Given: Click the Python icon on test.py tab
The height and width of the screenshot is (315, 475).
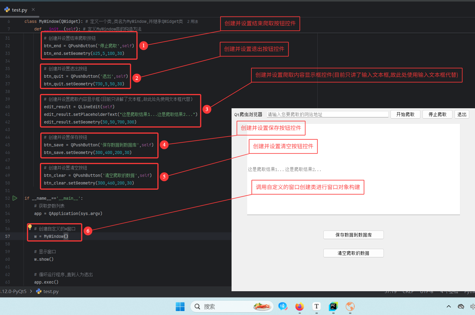Looking at the screenshot, I should coord(7,10).
